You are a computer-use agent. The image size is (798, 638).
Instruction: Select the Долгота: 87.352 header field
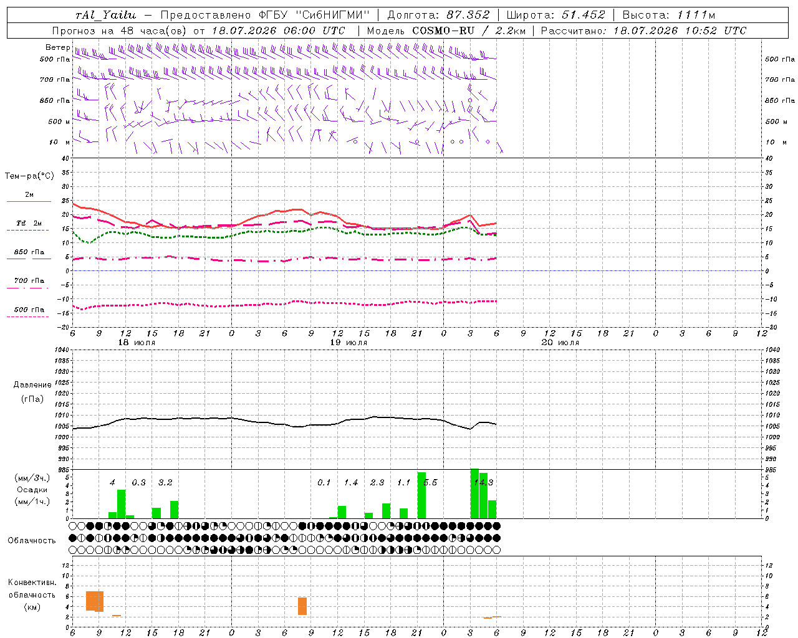pos(439,15)
